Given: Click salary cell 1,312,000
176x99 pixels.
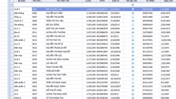Looking at the screenshot, I should click(x=89, y=67).
